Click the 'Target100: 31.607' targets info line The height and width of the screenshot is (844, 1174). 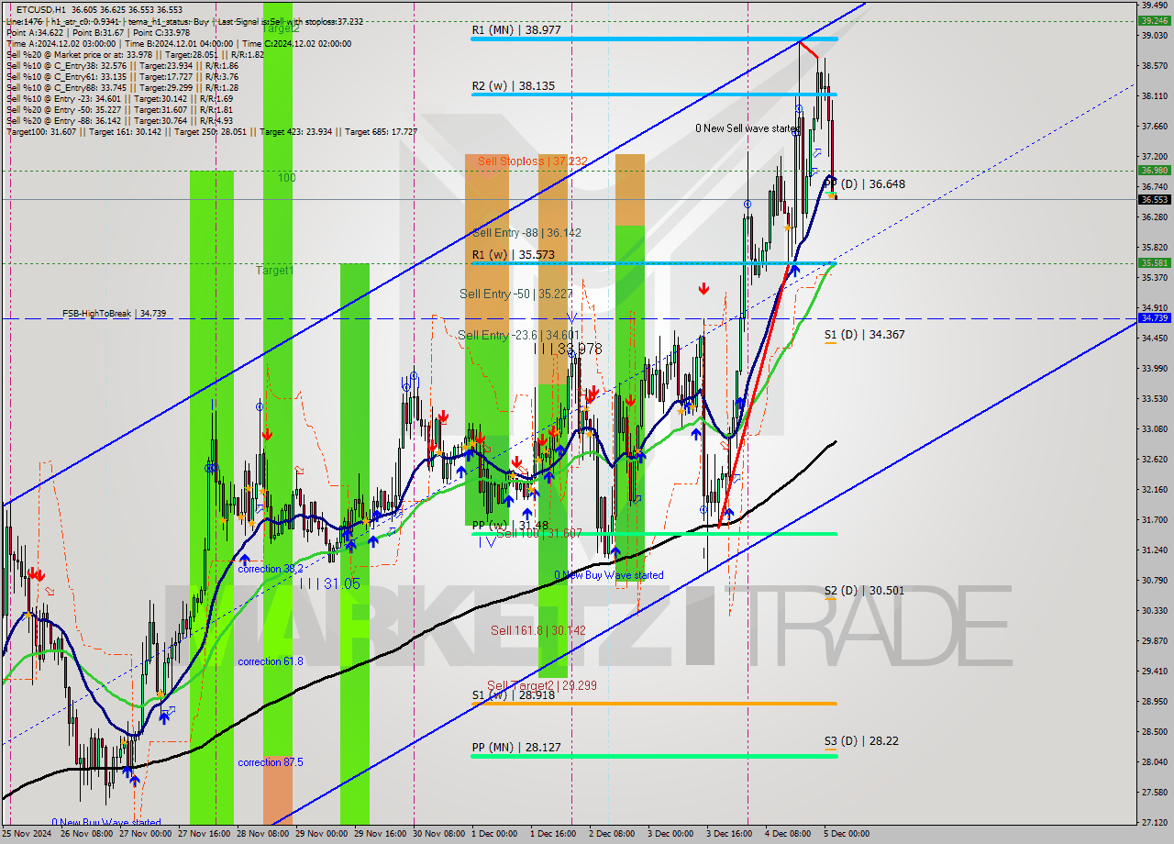click(x=212, y=131)
